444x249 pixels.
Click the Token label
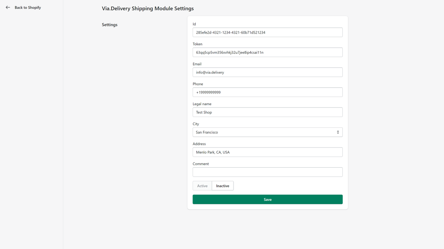197,44
